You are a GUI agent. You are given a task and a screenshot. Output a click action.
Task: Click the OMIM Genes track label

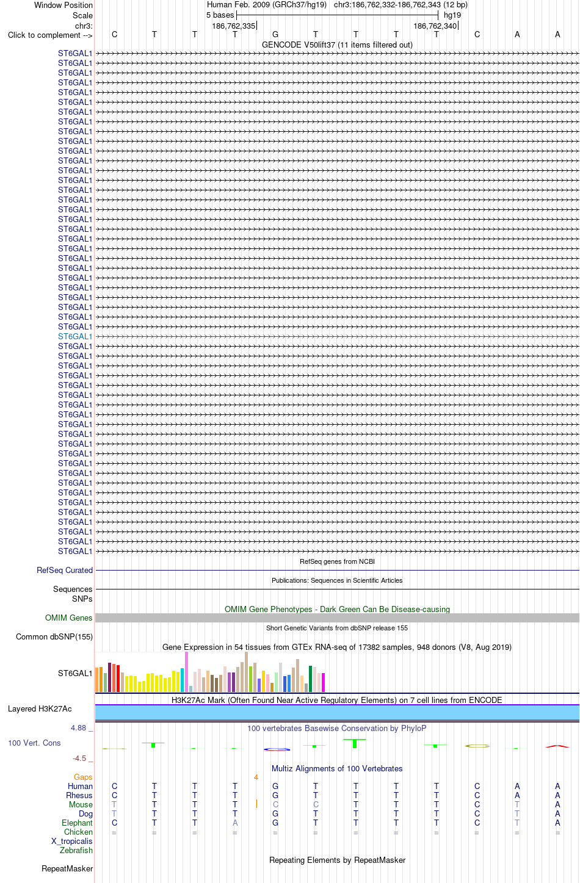click(x=69, y=618)
